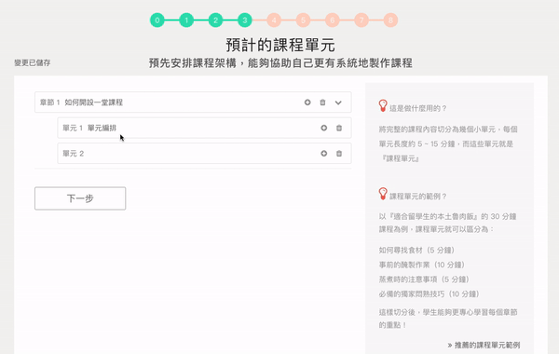Delete 單元 2 with trash icon
This screenshot has height=354, width=559.
point(339,154)
